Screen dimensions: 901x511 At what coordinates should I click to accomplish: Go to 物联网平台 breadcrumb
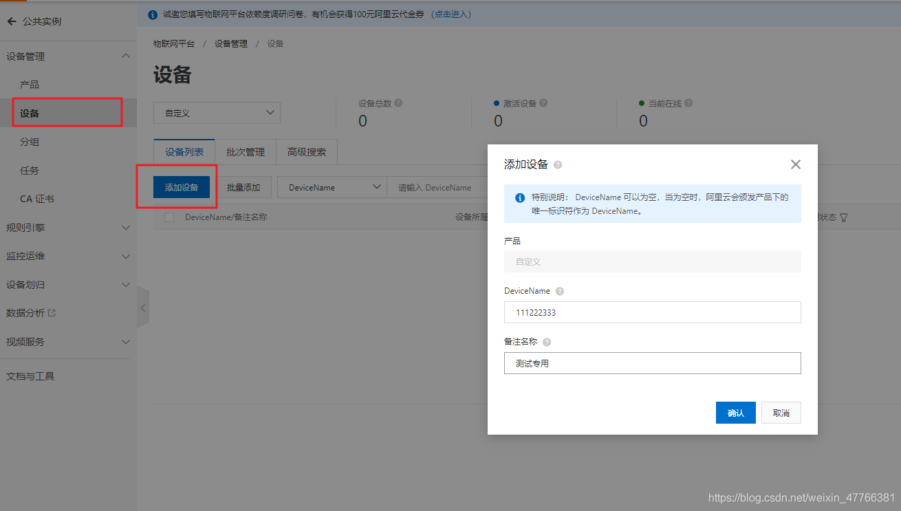pos(174,43)
